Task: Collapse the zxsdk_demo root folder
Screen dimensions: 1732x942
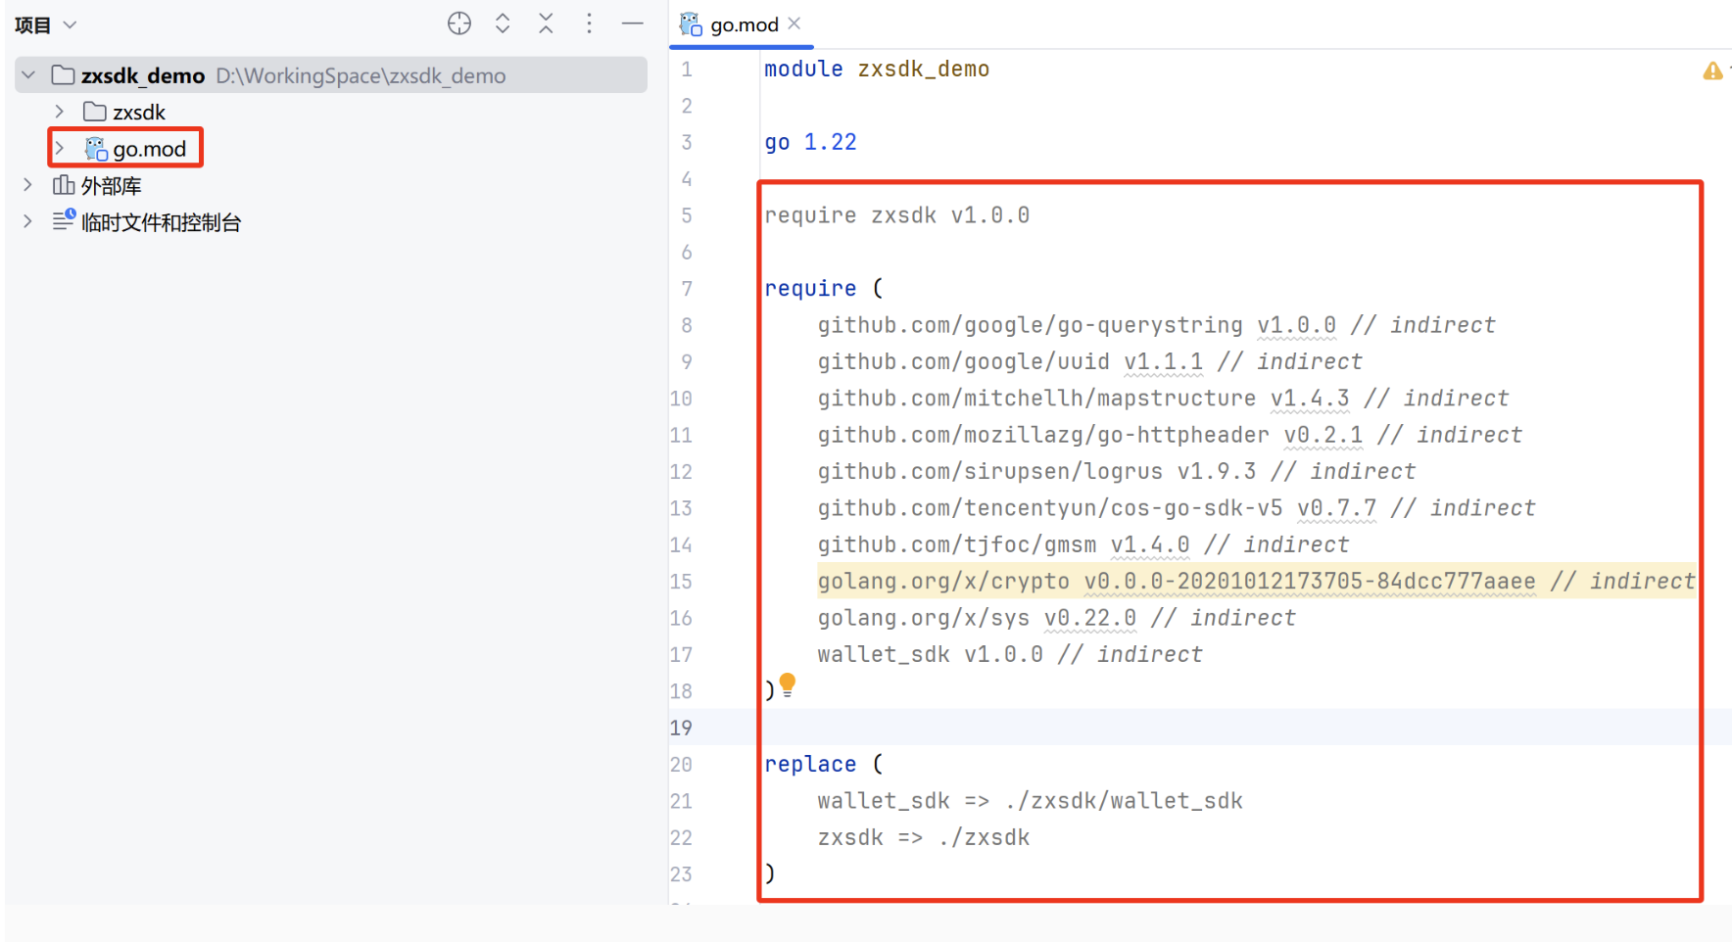Action: coord(28,75)
